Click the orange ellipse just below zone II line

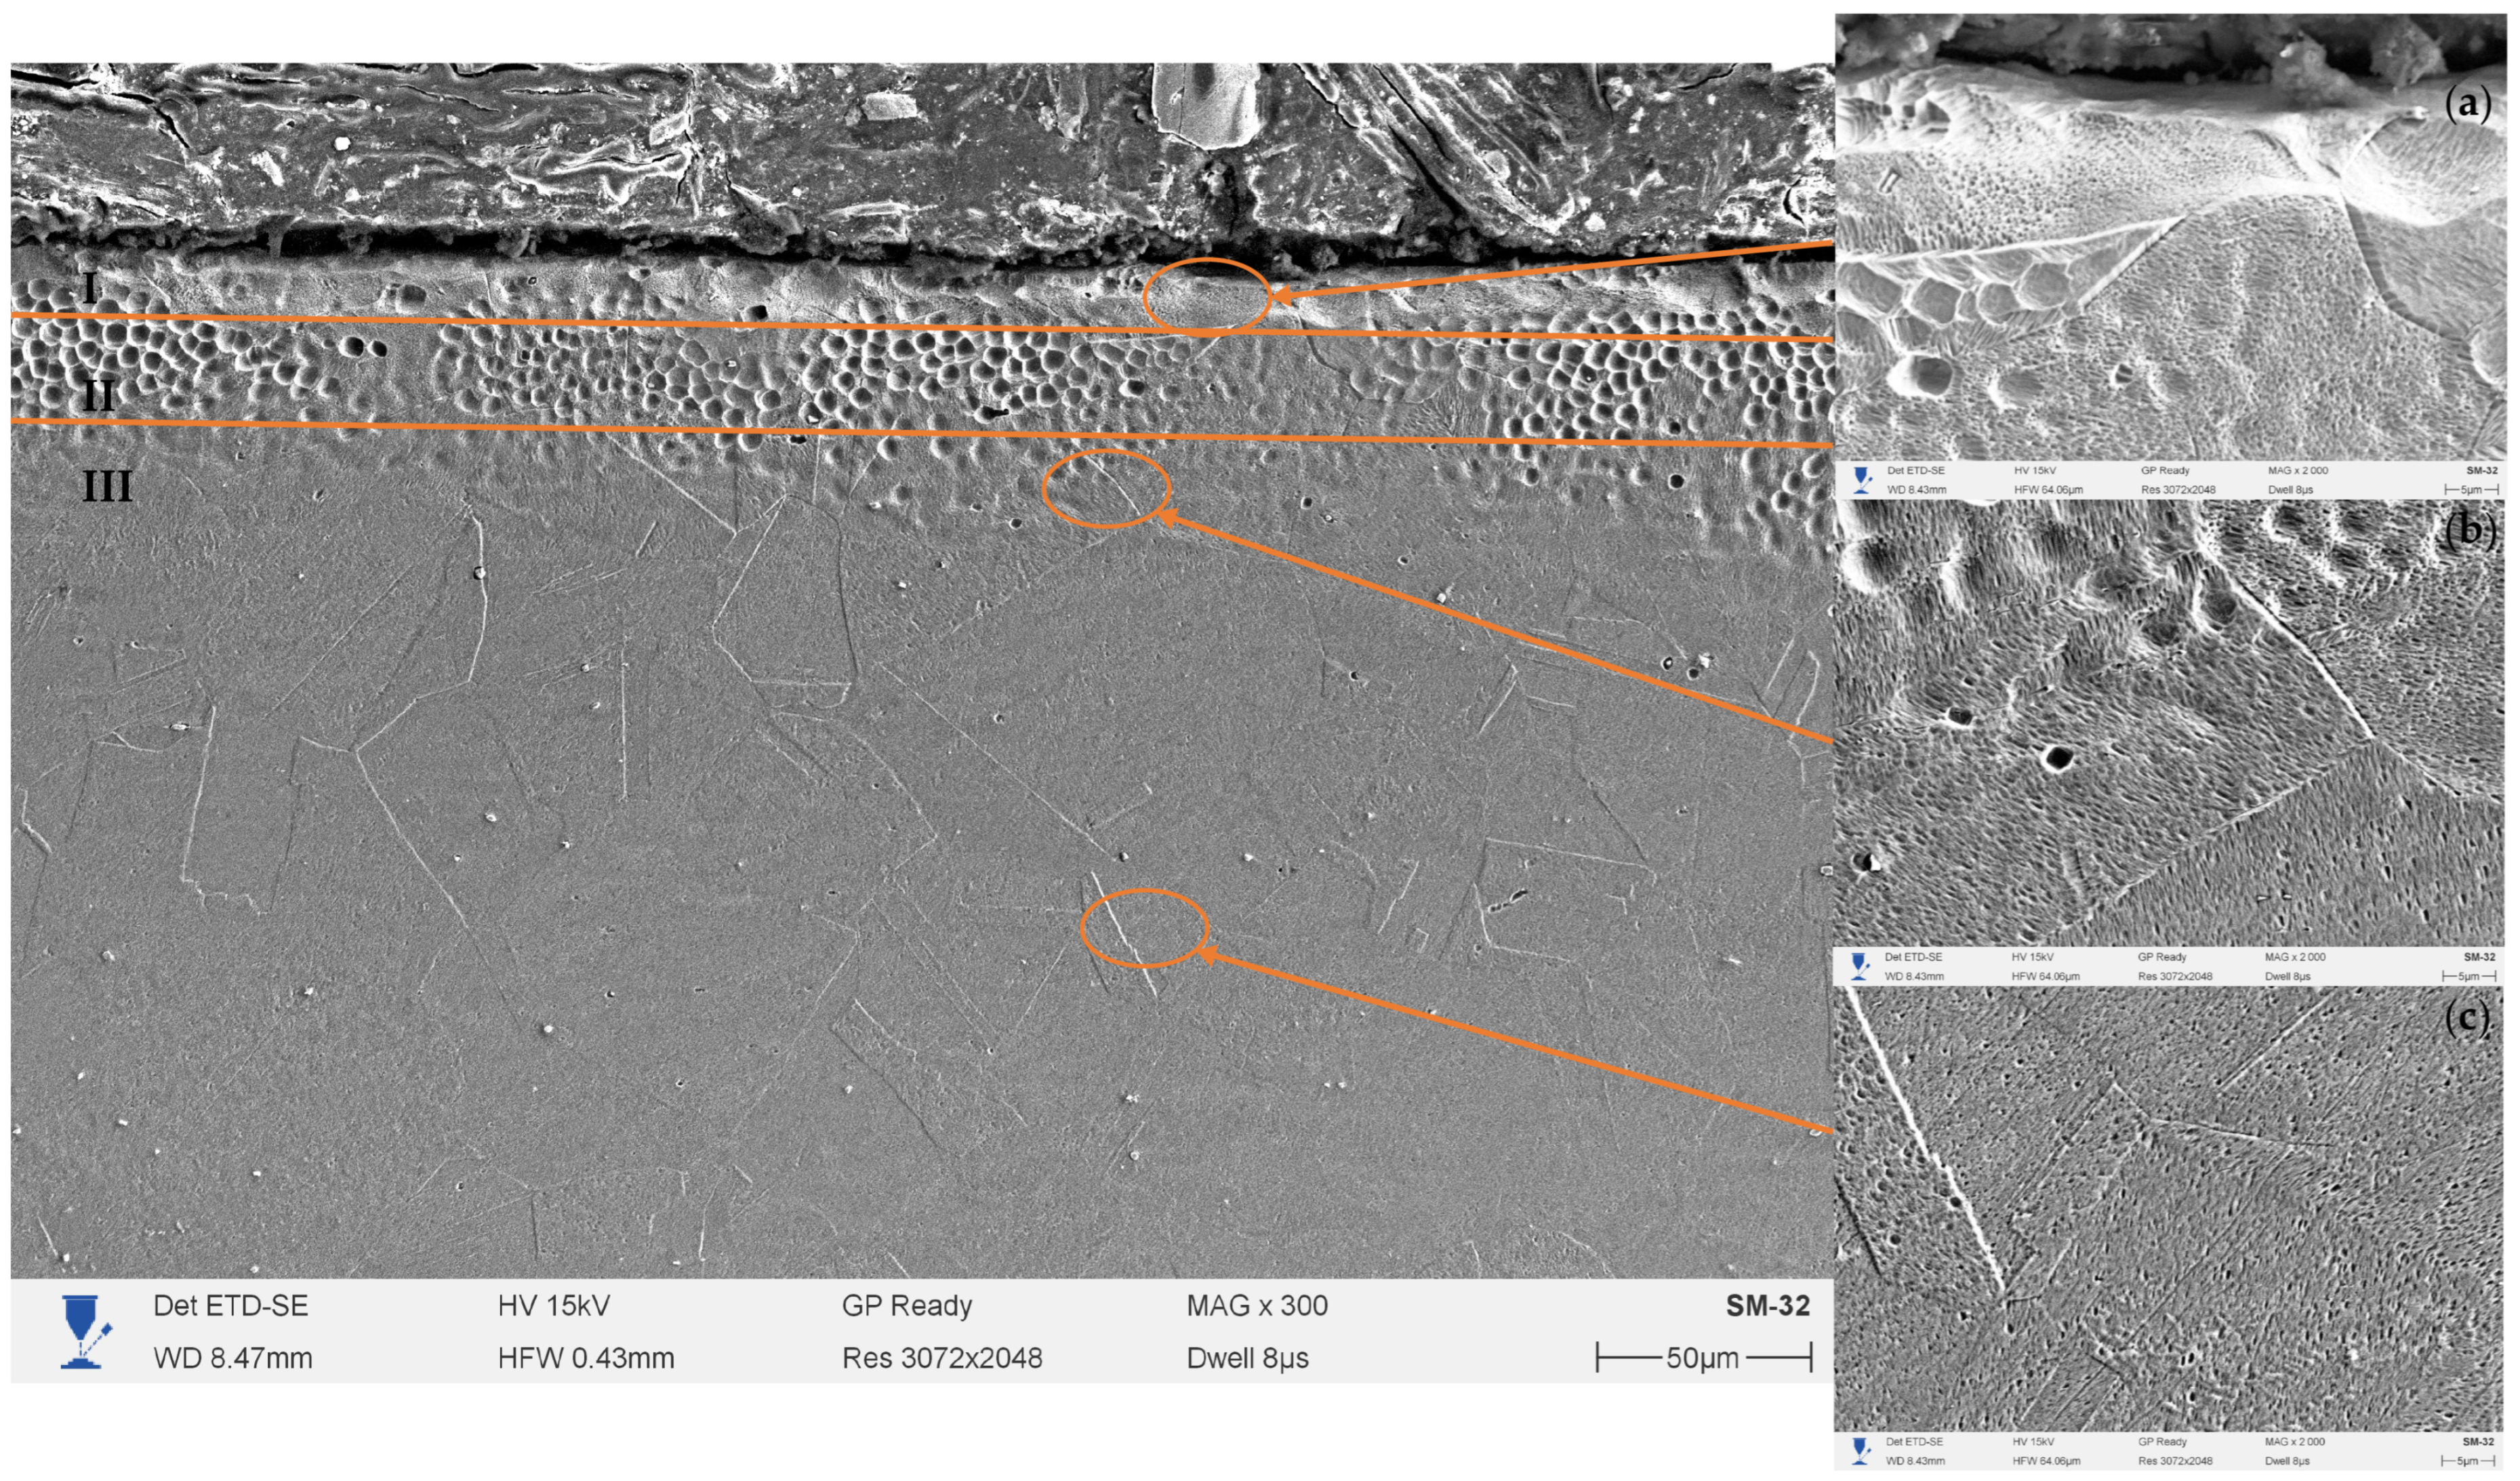click(1106, 488)
